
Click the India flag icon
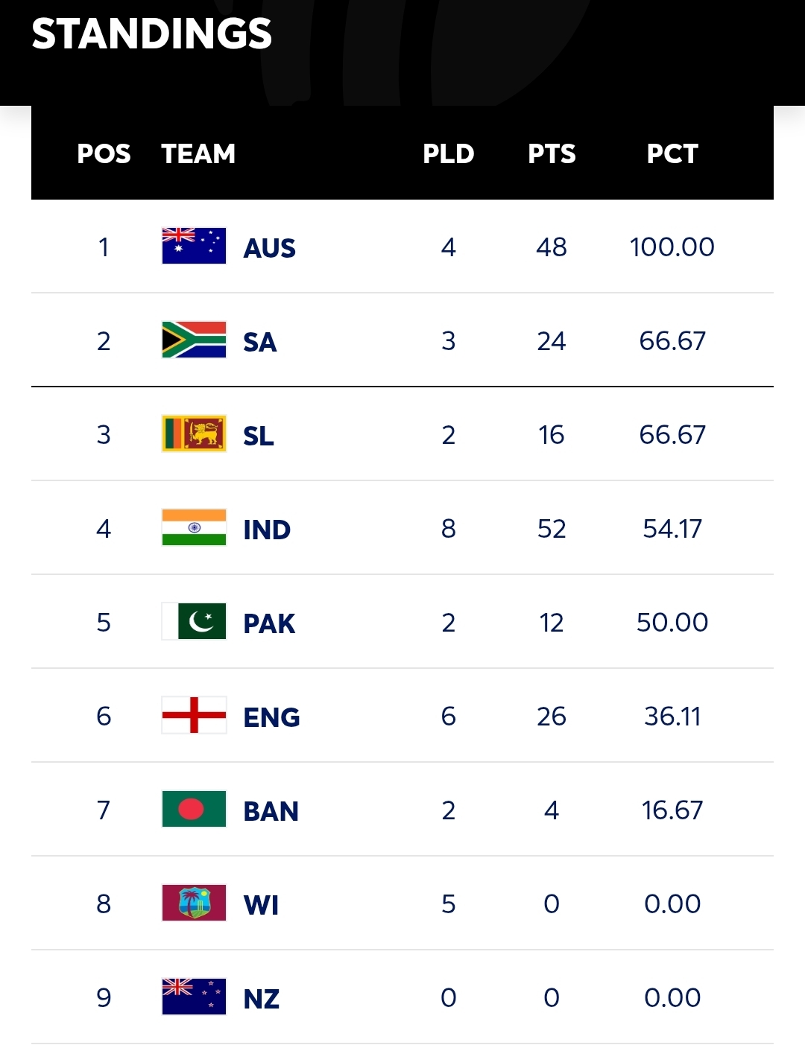click(x=194, y=528)
